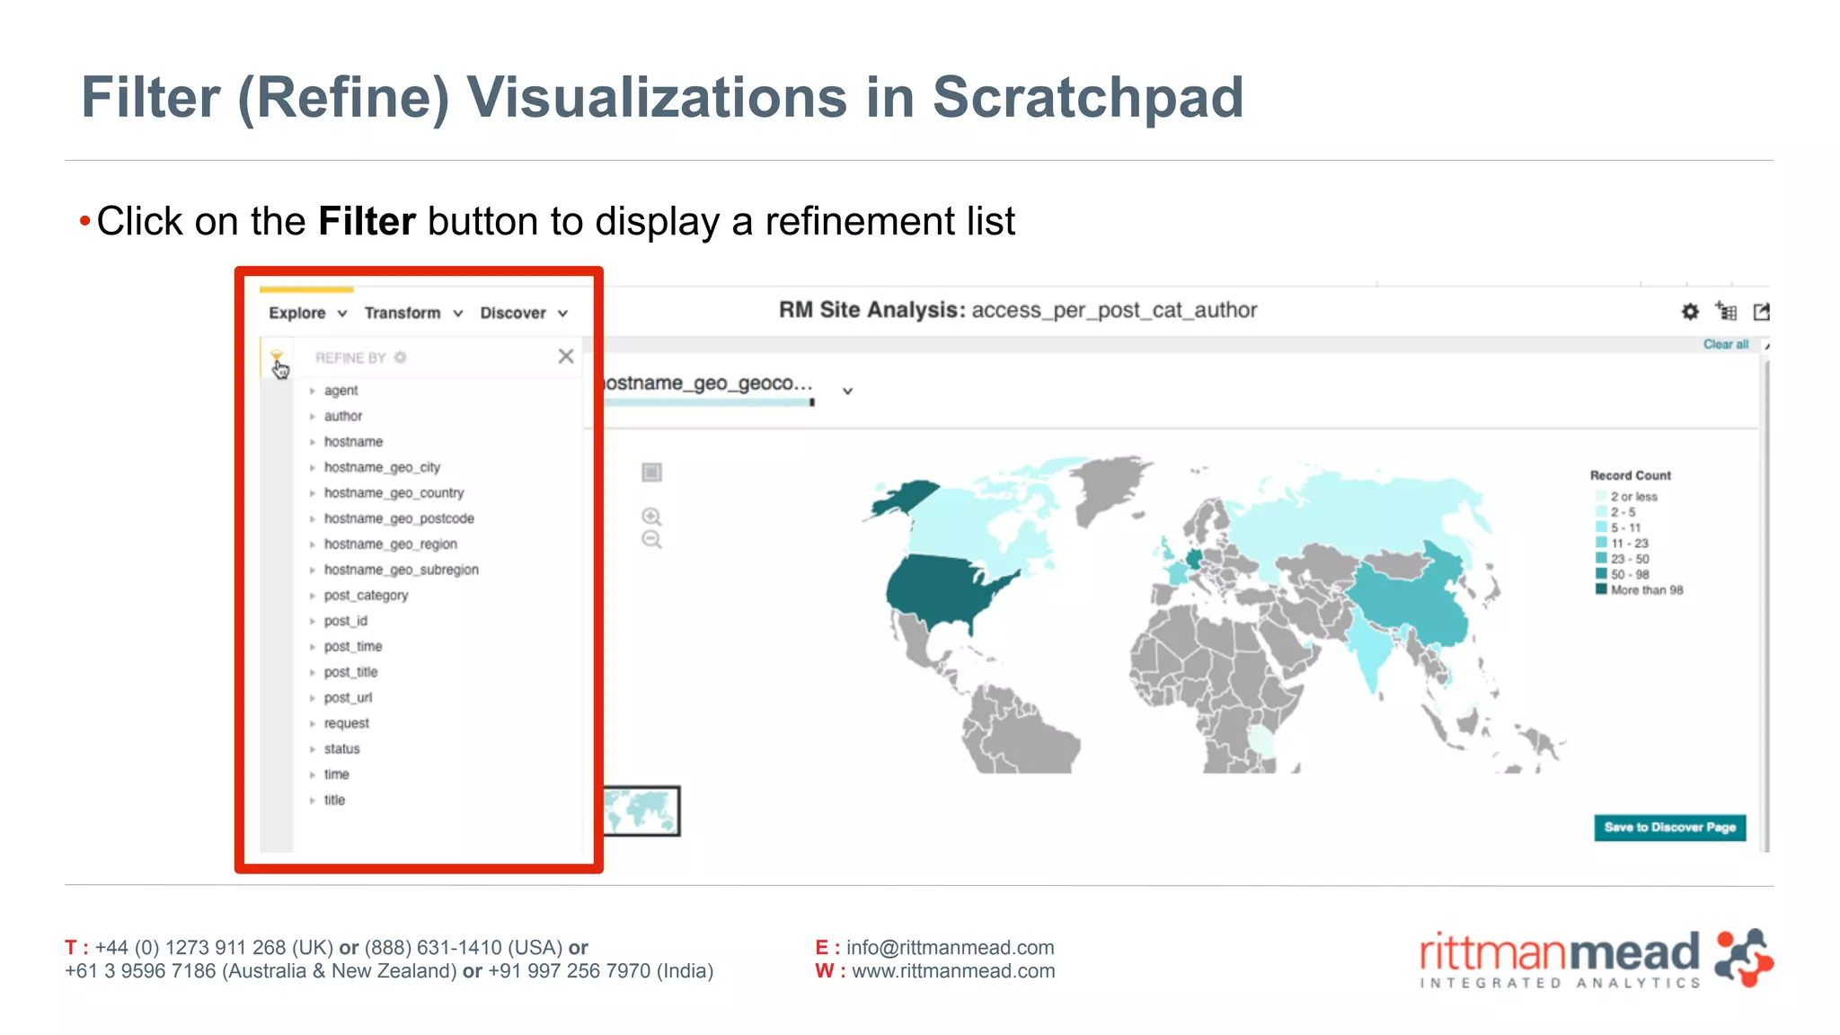The image size is (1840, 1035).
Task: Click the Clear all link
Action: coord(1725,345)
